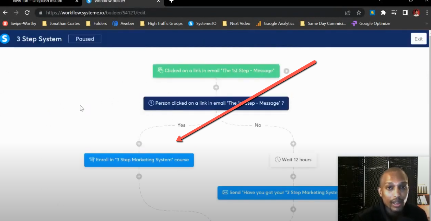Click the plus connector below the Enroll course action
The image size is (431, 221).
tap(139, 176)
